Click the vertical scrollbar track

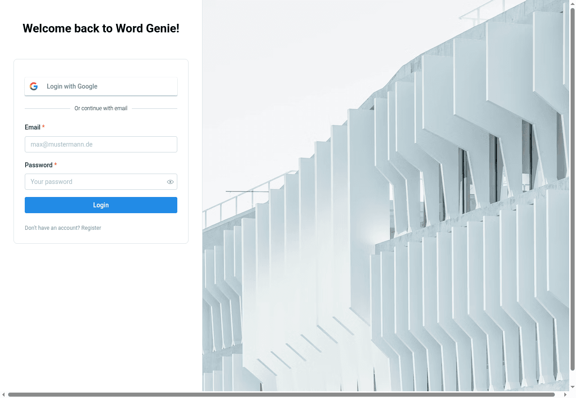[x=572, y=202]
